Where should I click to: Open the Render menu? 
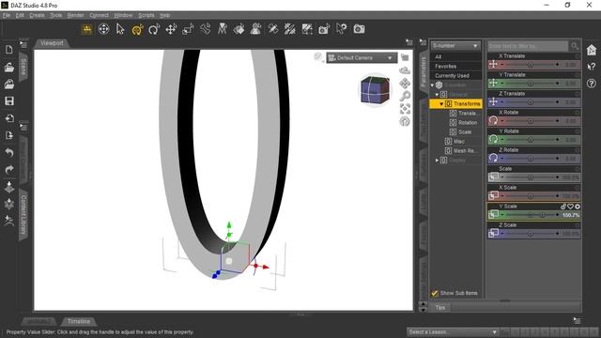click(75, 15)
